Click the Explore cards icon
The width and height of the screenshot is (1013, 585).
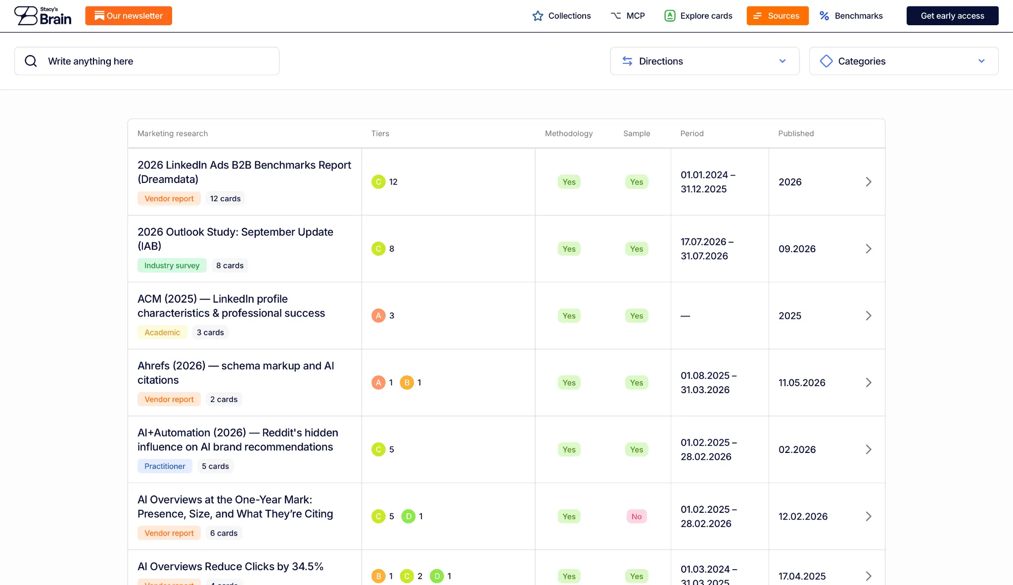click(x=670, y=16)
